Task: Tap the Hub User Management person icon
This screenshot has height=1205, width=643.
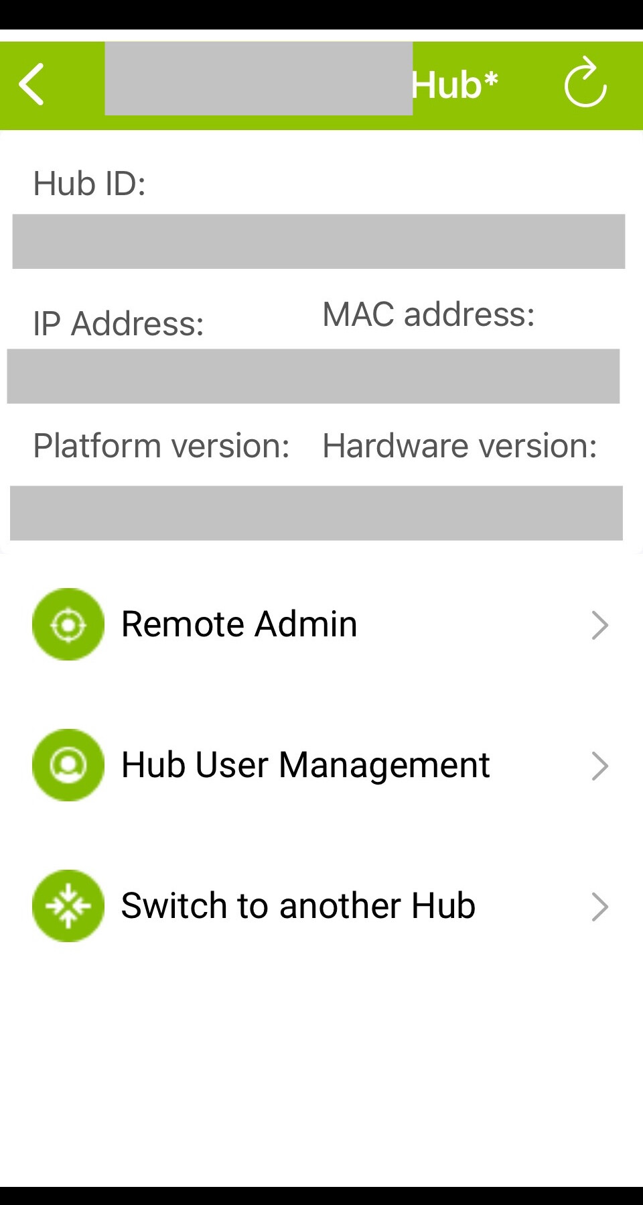Action: point(68,765)
